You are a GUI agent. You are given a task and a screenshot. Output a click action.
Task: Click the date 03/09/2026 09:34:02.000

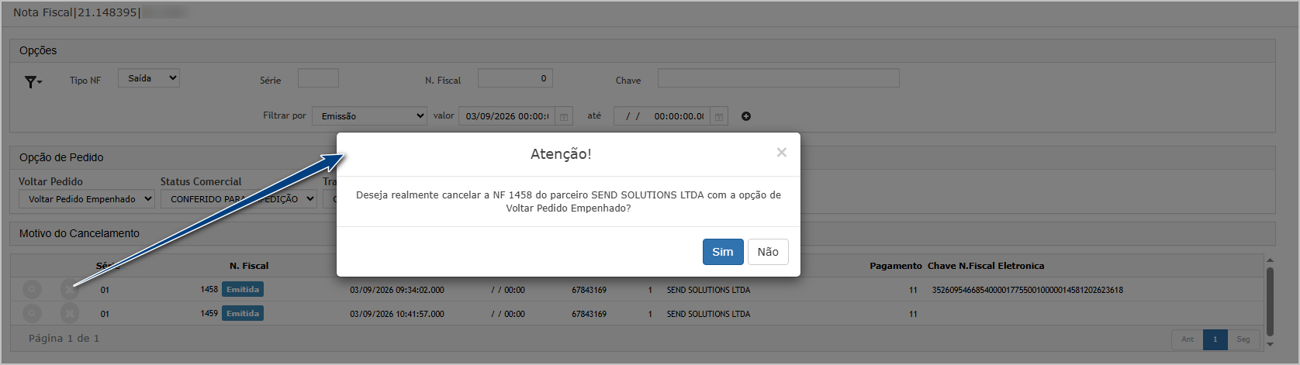point(397,290)
